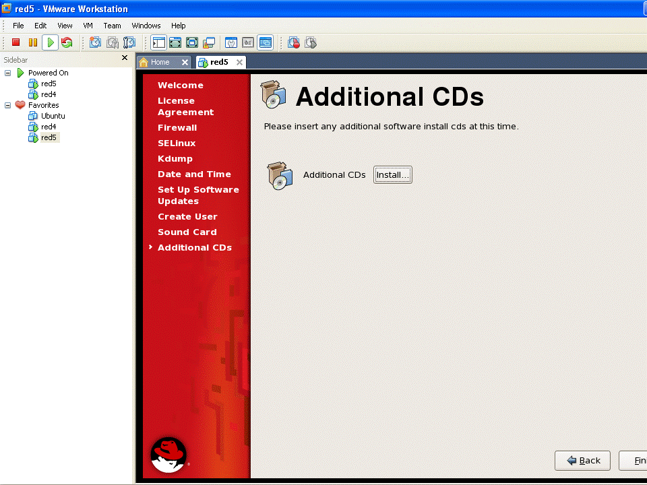
Task: Click Date and Time setup step
Action: [x=194, y=174]
